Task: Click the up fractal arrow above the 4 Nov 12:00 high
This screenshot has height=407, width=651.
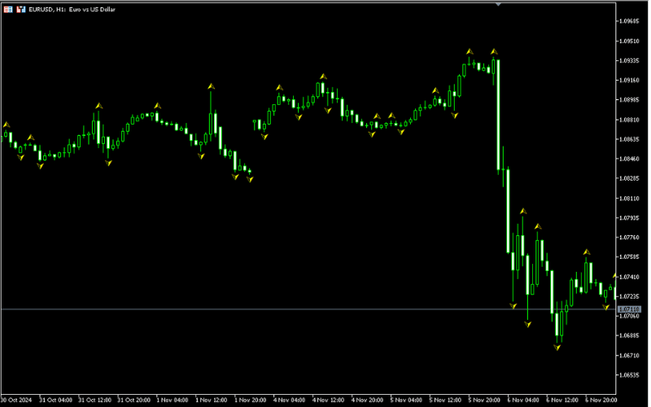Action: coord(322,76)
